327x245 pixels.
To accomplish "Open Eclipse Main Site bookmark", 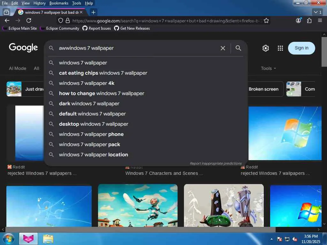I will point(19,28).
